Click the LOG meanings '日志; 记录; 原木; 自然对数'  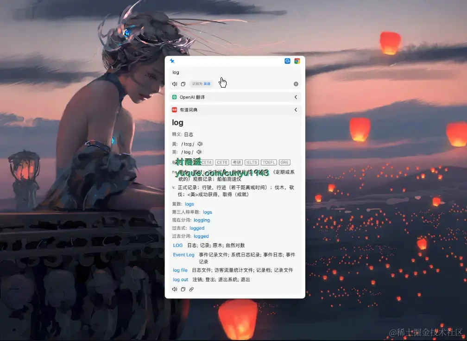(x=216, y=246)
